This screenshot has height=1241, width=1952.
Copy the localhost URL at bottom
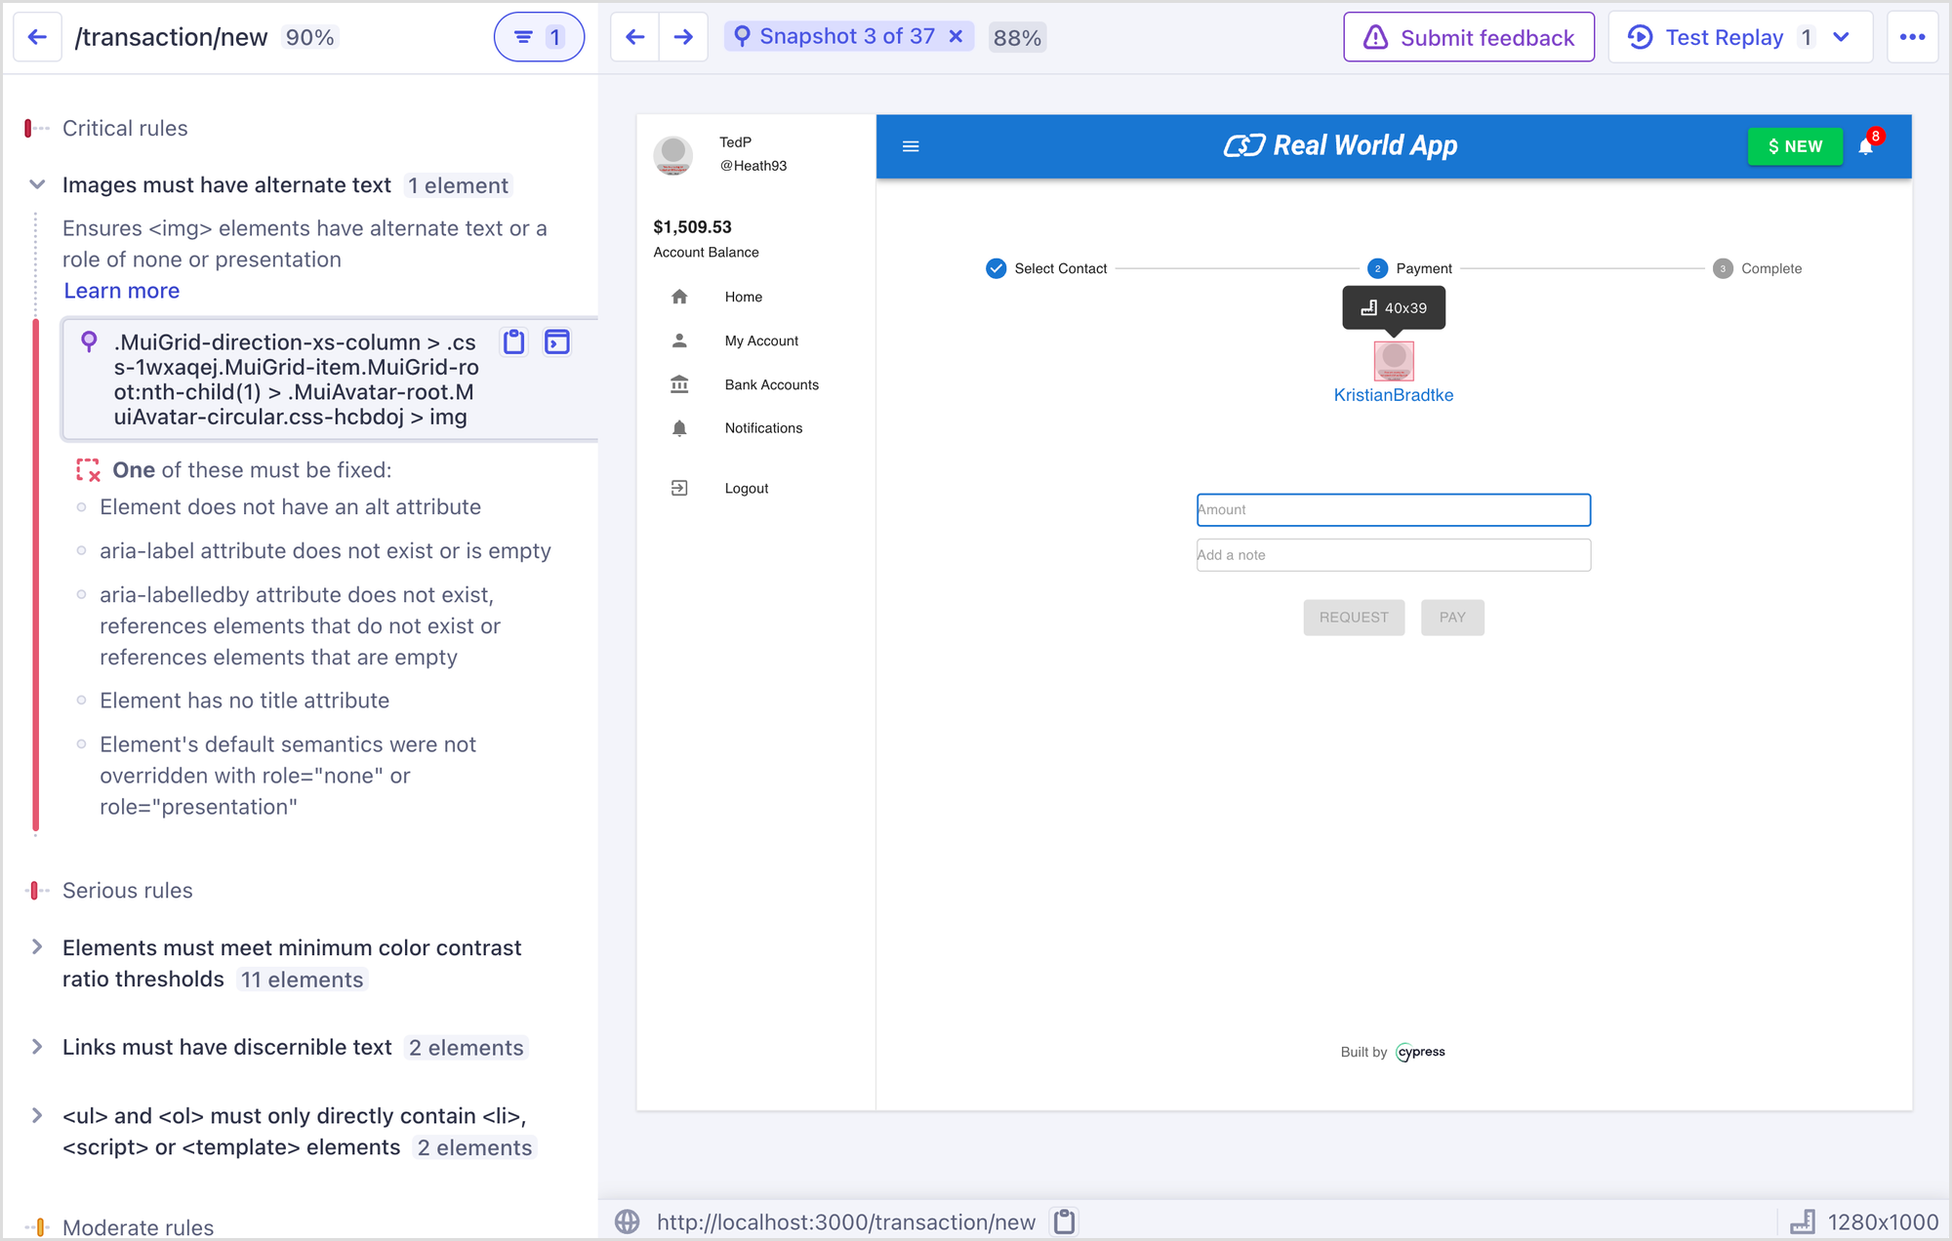click(1065, 1221)
